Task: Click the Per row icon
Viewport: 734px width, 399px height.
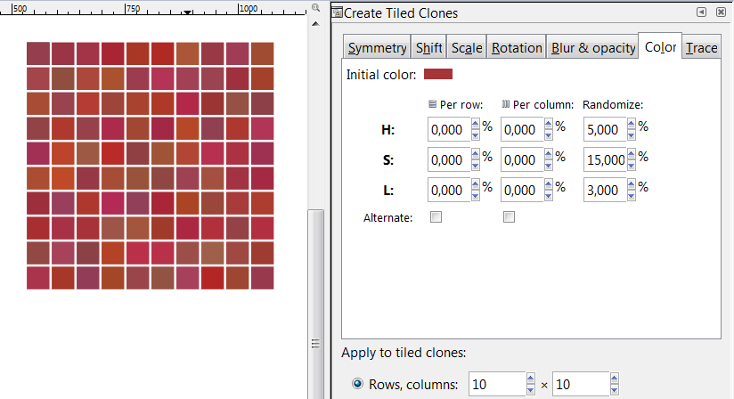Action: [x=433, y=104]
